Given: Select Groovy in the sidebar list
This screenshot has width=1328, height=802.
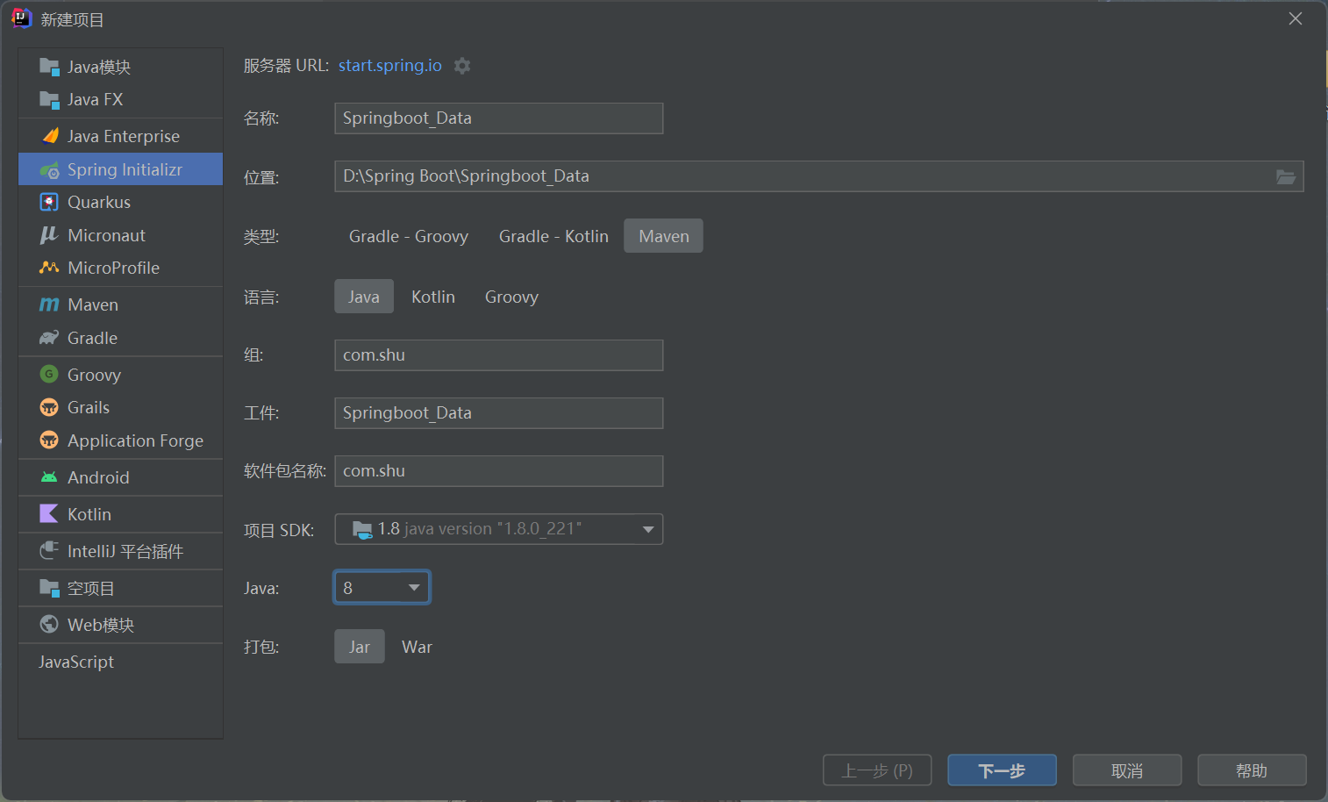Looking at the screenshot, I should click(121, 375).
